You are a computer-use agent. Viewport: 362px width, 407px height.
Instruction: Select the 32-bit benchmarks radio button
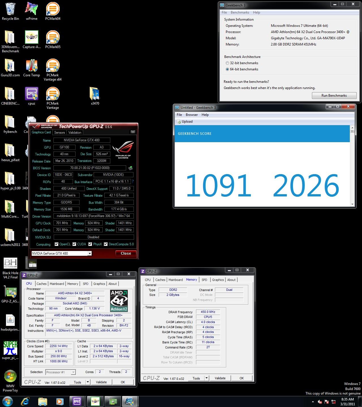[x=227, y=63]
